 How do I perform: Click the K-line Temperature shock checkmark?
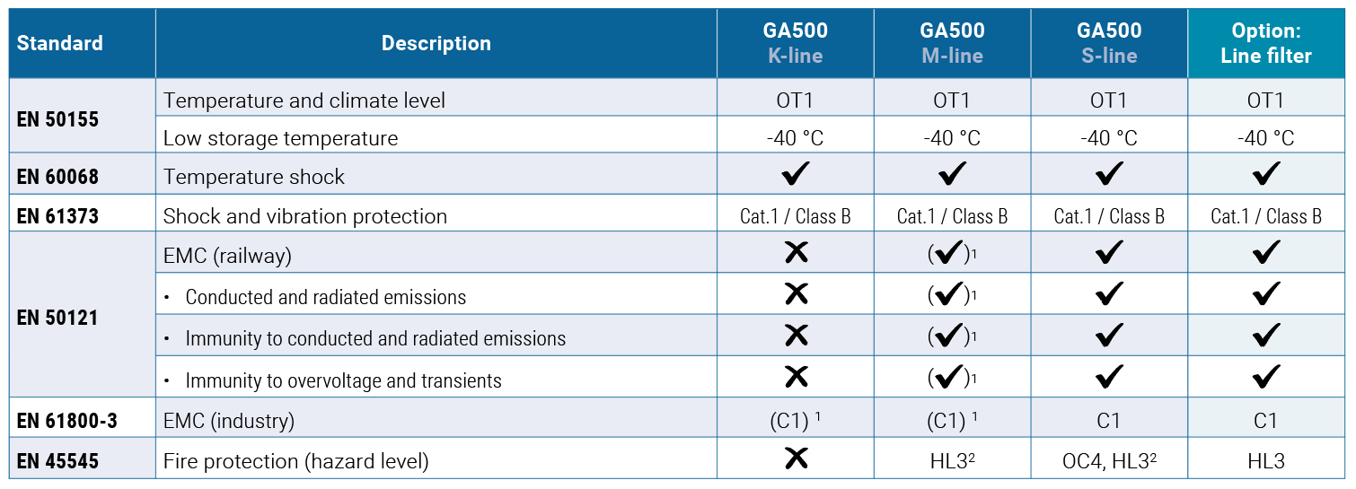coord(796,174)
